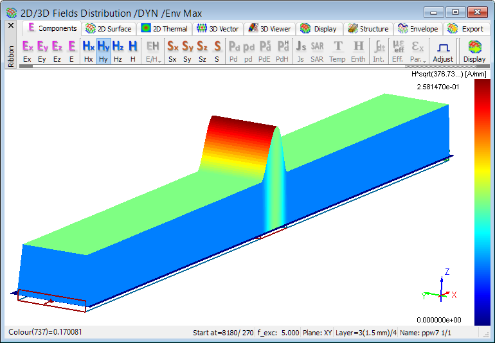Select the Ez field component
Image resolution: width=495 pixels, height=343 pixels.
(x=57, y=51)
